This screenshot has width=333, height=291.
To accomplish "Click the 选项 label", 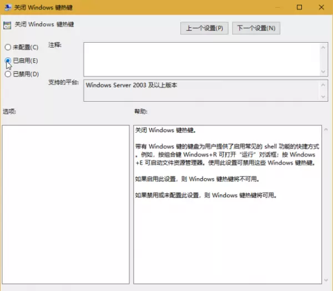I will tap(9, 112).
